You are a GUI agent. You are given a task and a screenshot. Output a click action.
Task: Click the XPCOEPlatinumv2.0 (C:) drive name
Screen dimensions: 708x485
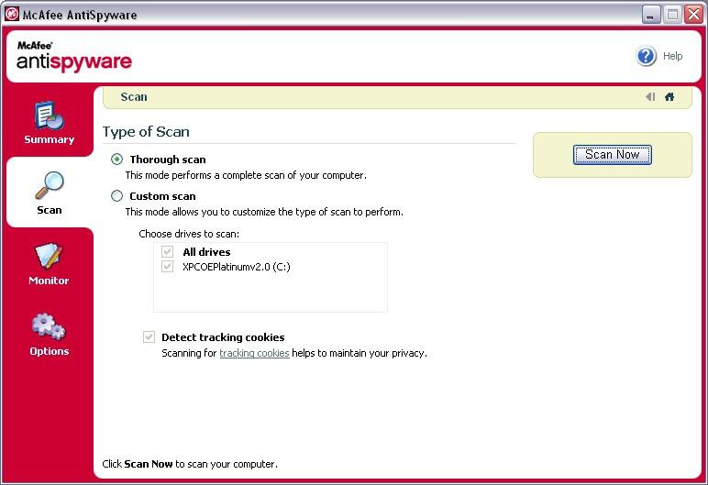tap(237, 267)
